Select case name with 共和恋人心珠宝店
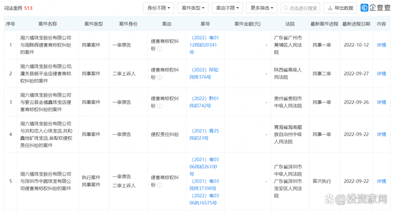395x213 pixels. click(46, 134)
